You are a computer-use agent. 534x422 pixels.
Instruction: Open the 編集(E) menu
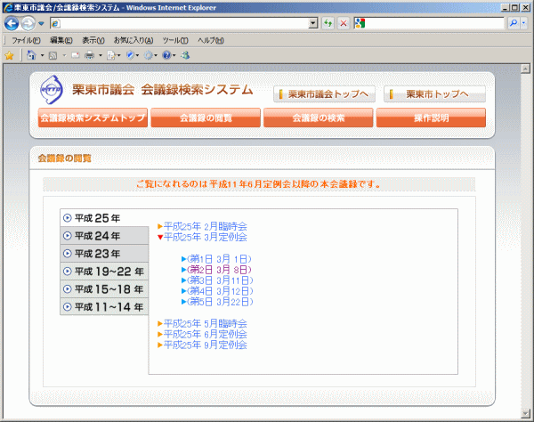(61, 41)
